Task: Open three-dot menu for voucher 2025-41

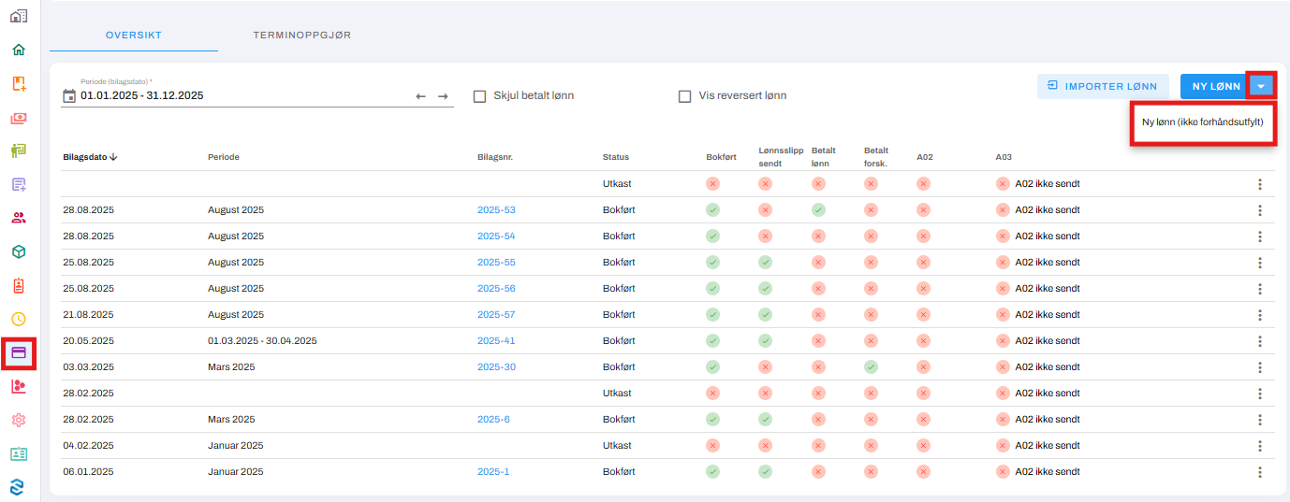Action: tap(1260, 341)
